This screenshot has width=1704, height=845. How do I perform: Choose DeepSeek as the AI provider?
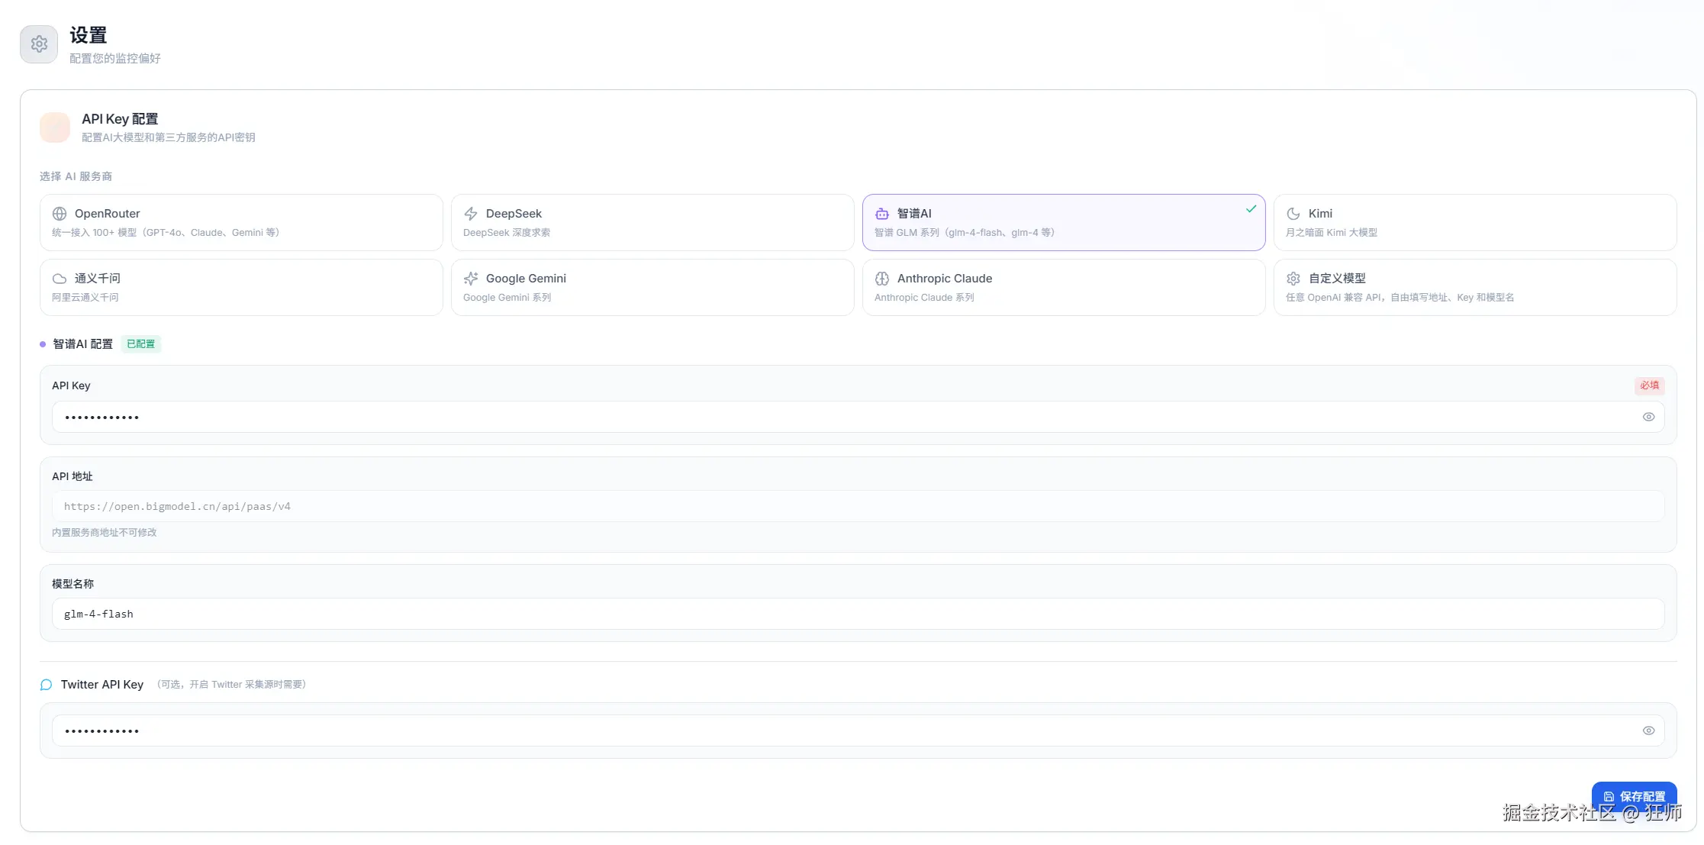[x=652, y=222]
